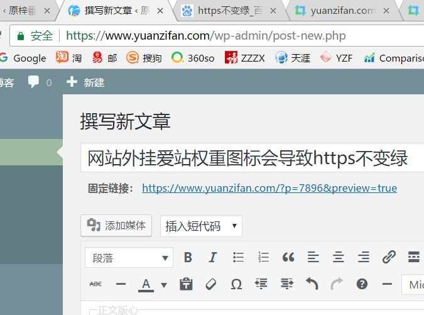Open the 新建 menu in admin bar
The height and width of the screenshot is (315, 424).
[86, 82]
